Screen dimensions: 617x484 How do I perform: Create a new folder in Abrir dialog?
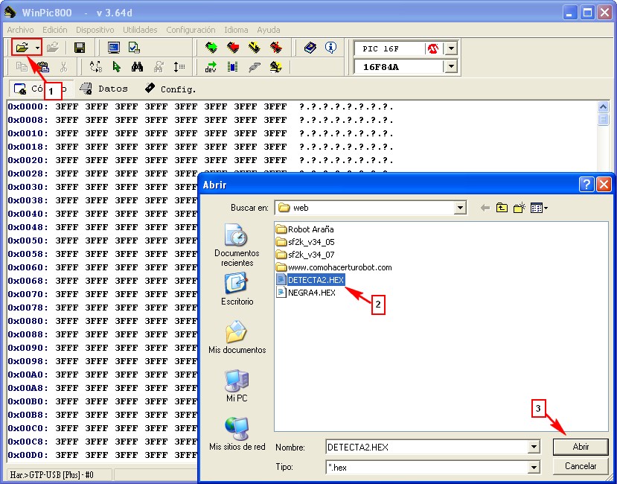[520, 208]
